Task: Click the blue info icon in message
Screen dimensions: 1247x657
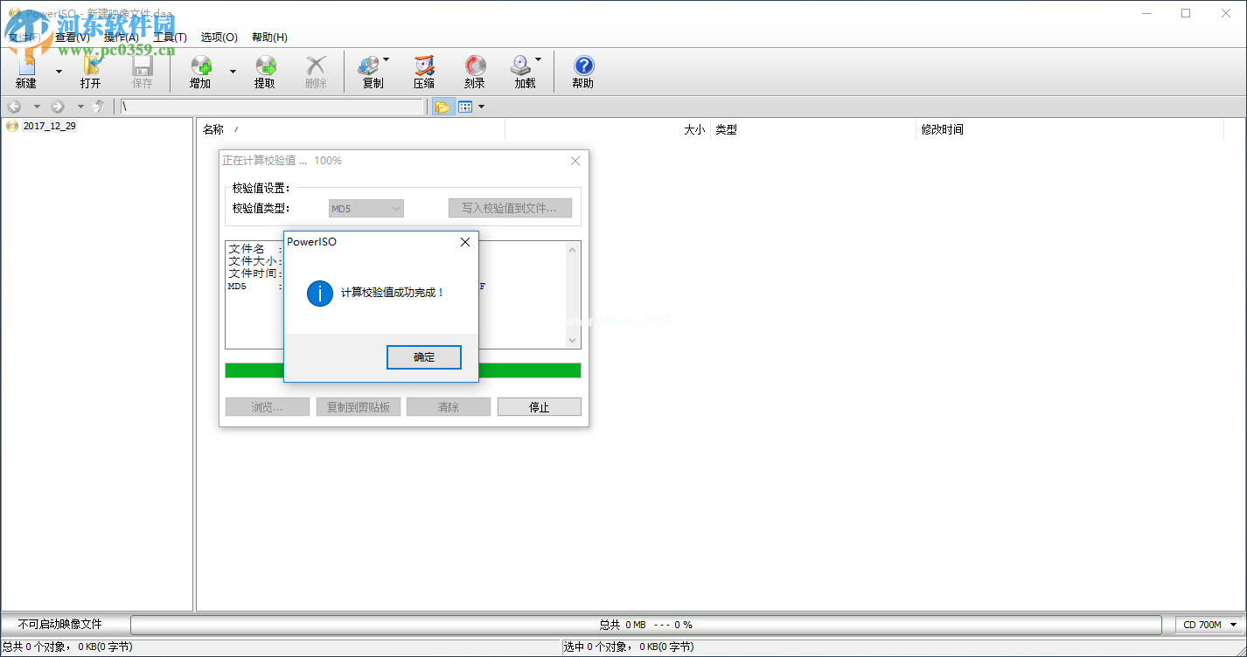Action: click(x=320, y=294)
